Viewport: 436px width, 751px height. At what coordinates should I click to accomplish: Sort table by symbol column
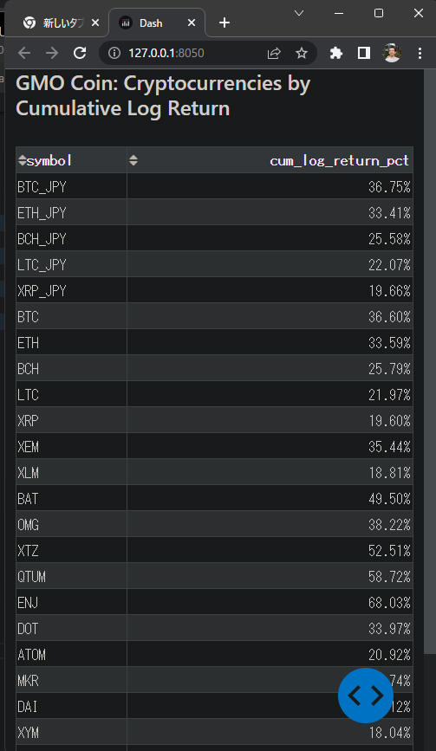click(22, 160)
